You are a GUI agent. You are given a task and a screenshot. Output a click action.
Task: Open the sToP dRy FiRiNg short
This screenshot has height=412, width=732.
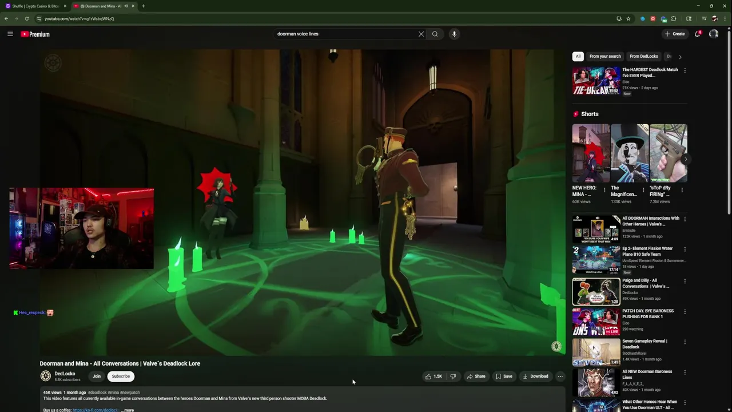(x=668, y=153)
